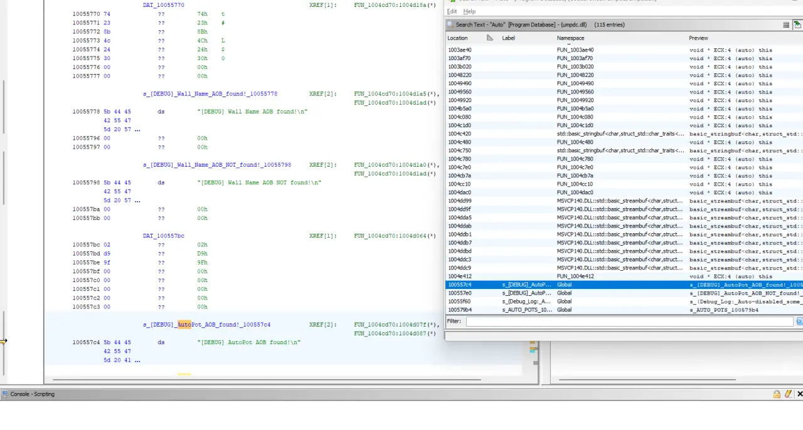Click listing horizontal scrollbar

point(267,379)
